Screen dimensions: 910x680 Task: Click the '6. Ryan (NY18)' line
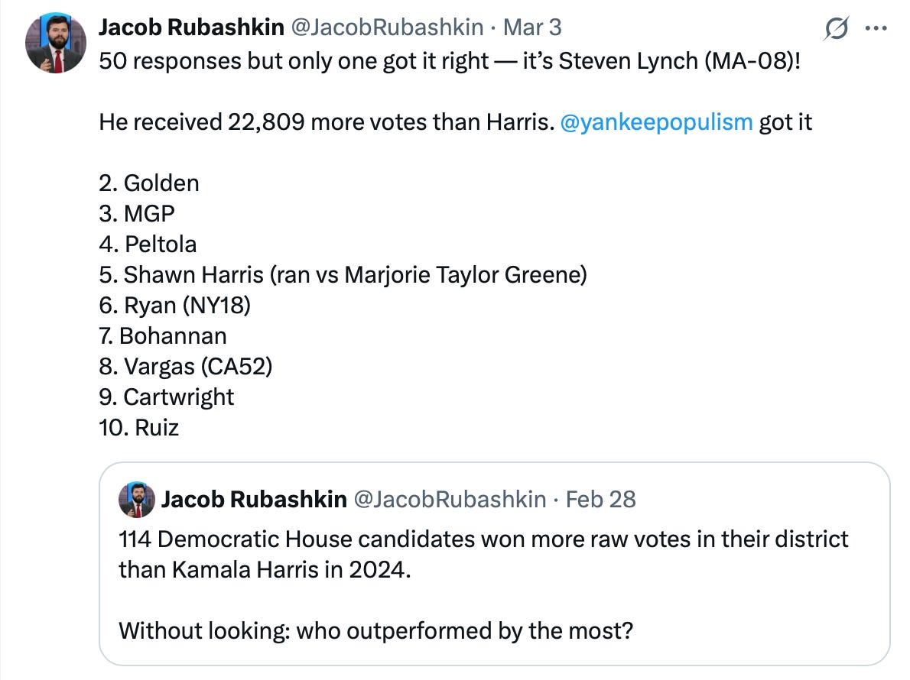point(175,306)
